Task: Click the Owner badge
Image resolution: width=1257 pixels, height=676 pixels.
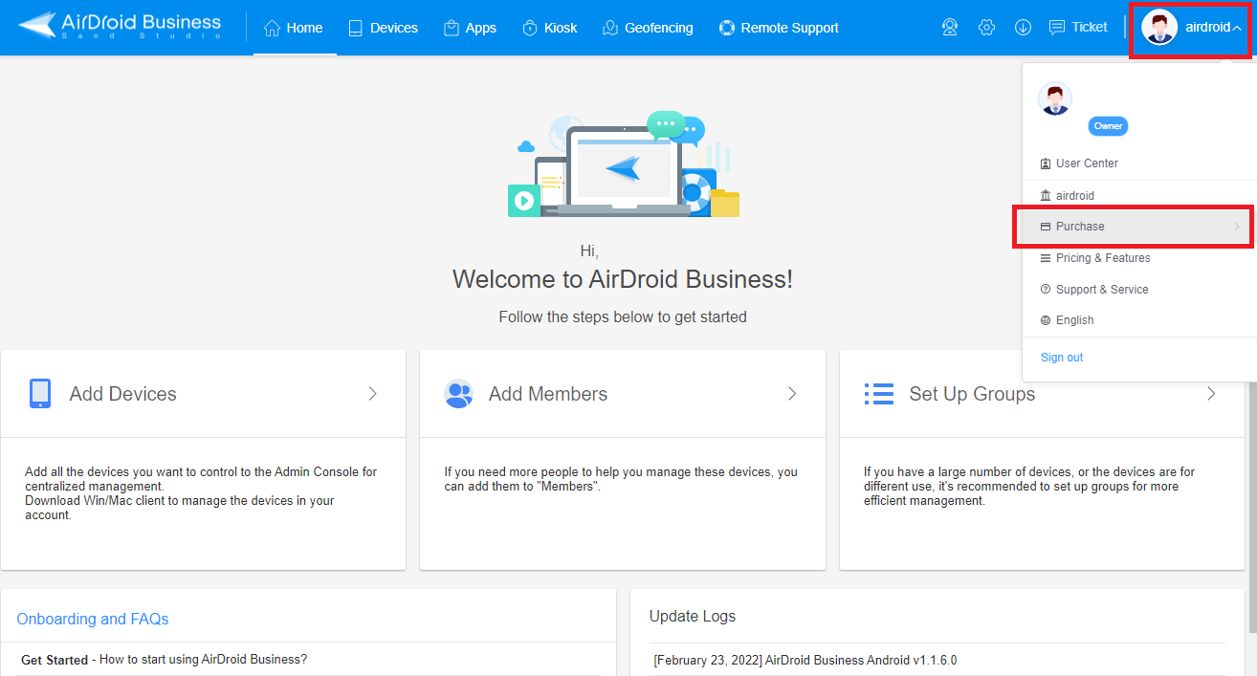Action: click(x=1108, y=126)
